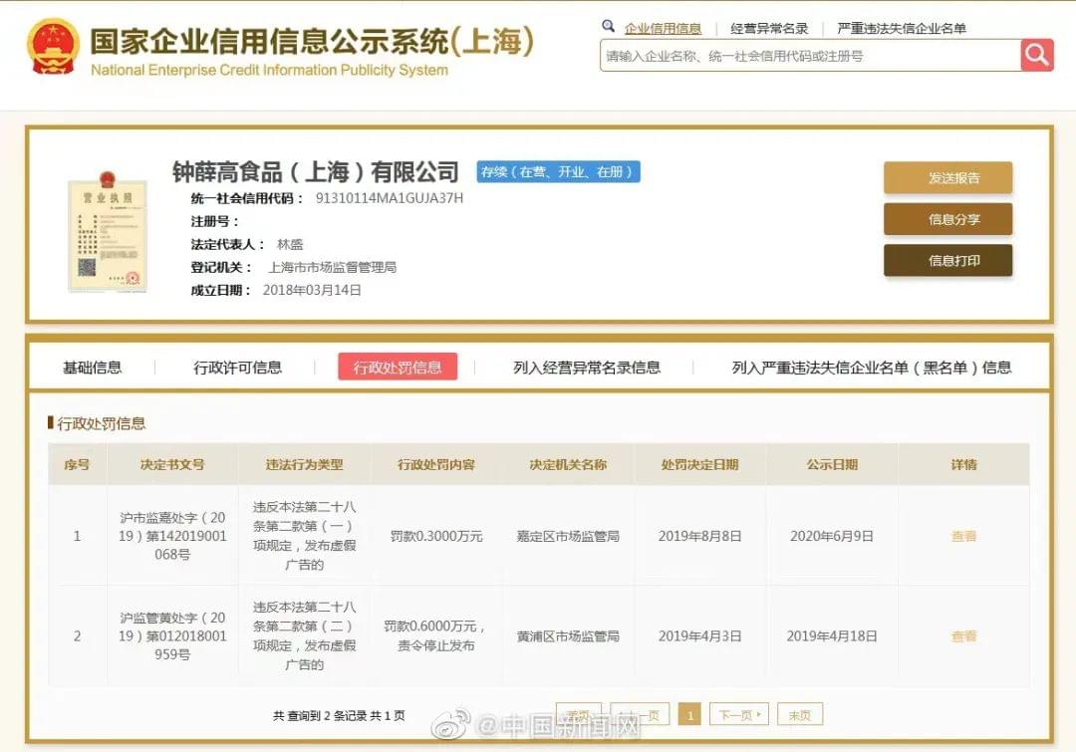The width and height of the screenshot is (1076, 752).
Task: Select the 企业信用信息 search category link
Action: [x=663, y=28]
